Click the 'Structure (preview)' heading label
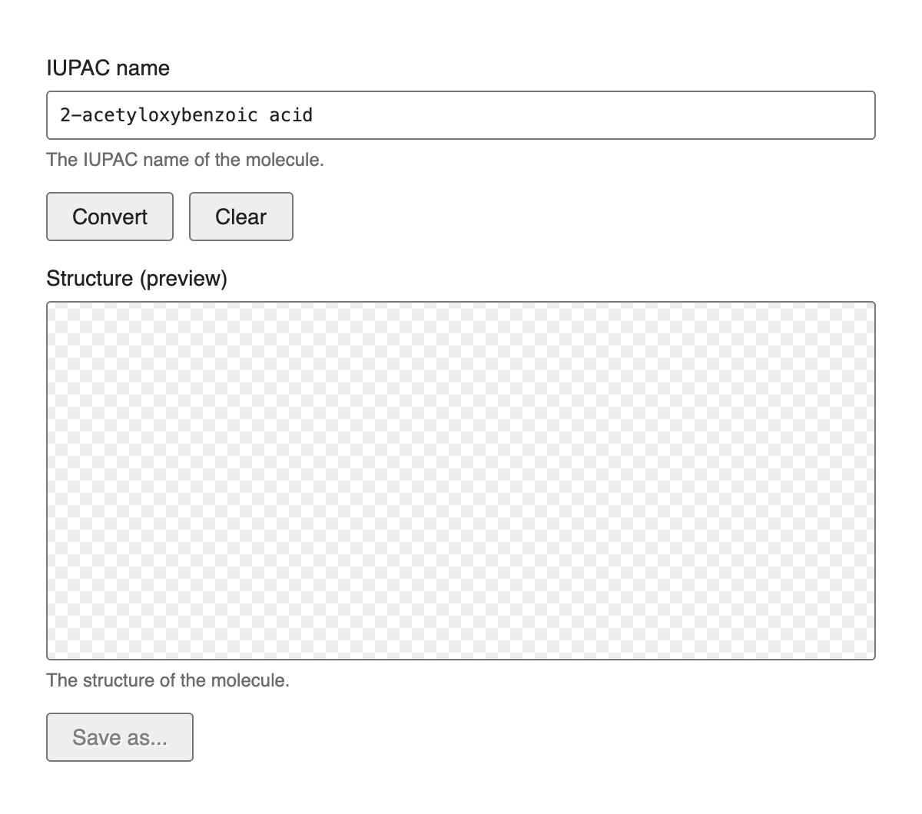Image resolution: width=922 pixels, height=814 pixels. click(137, 278)
